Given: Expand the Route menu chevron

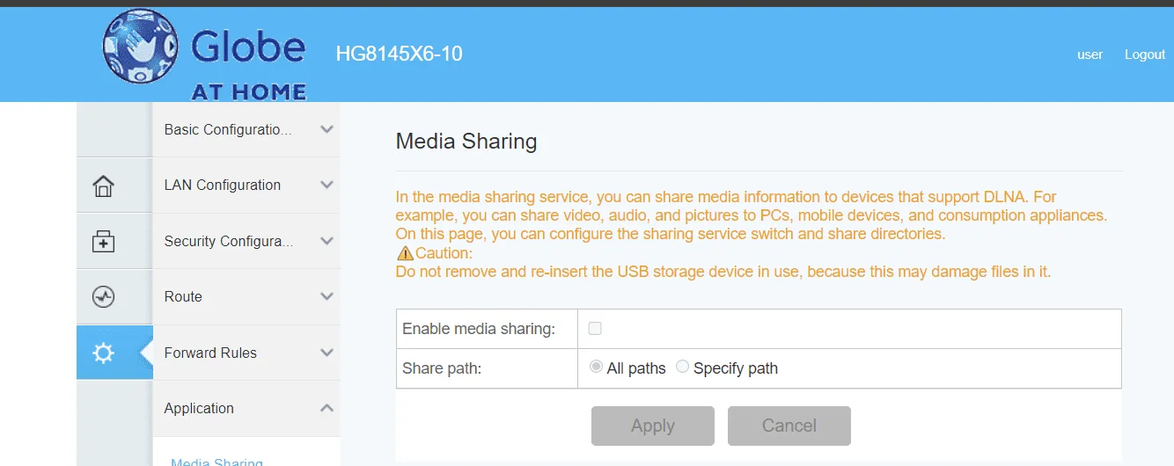Looking at the screenshot, I should 327,296.
